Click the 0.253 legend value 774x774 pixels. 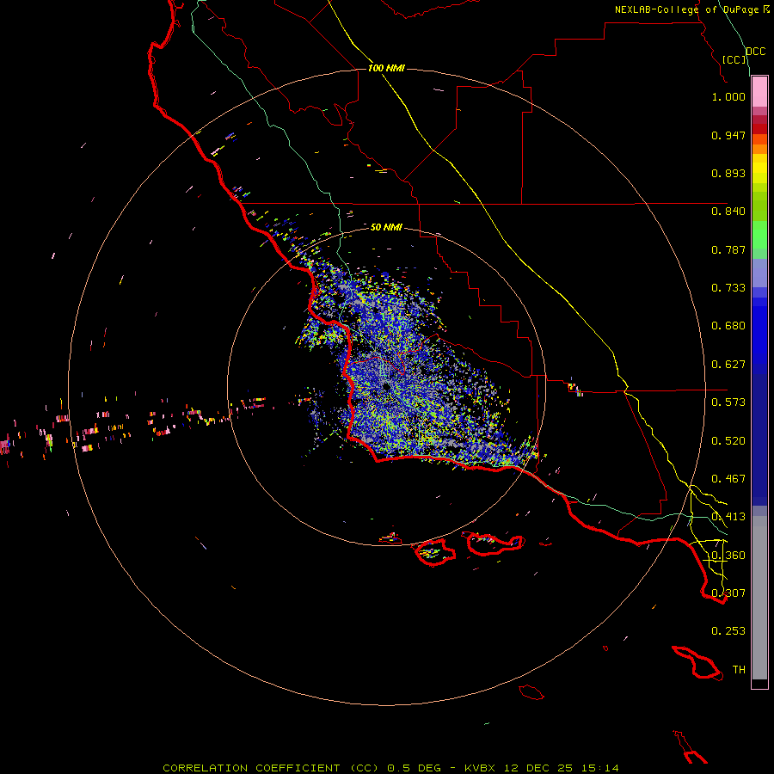728,631
